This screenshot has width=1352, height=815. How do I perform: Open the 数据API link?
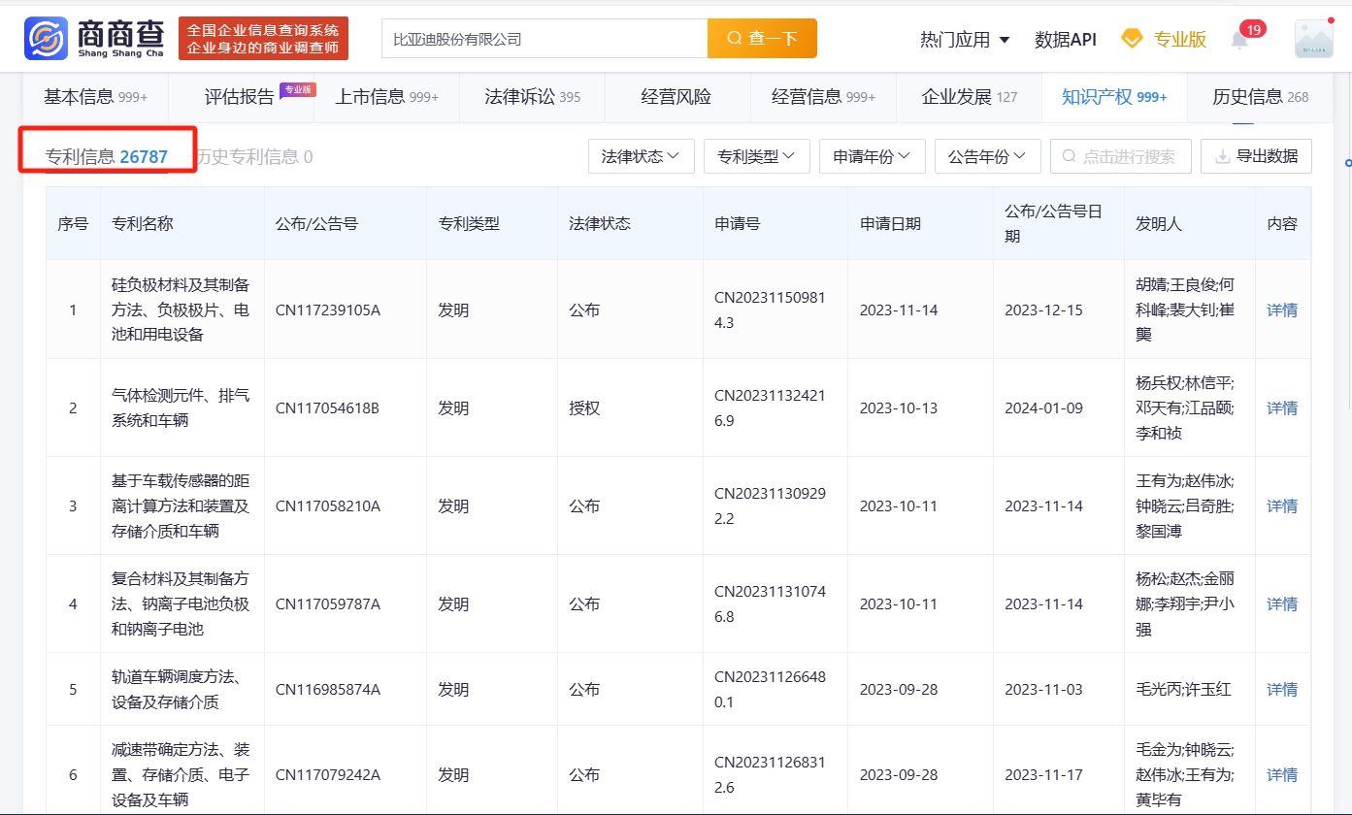click(1065, 39)
